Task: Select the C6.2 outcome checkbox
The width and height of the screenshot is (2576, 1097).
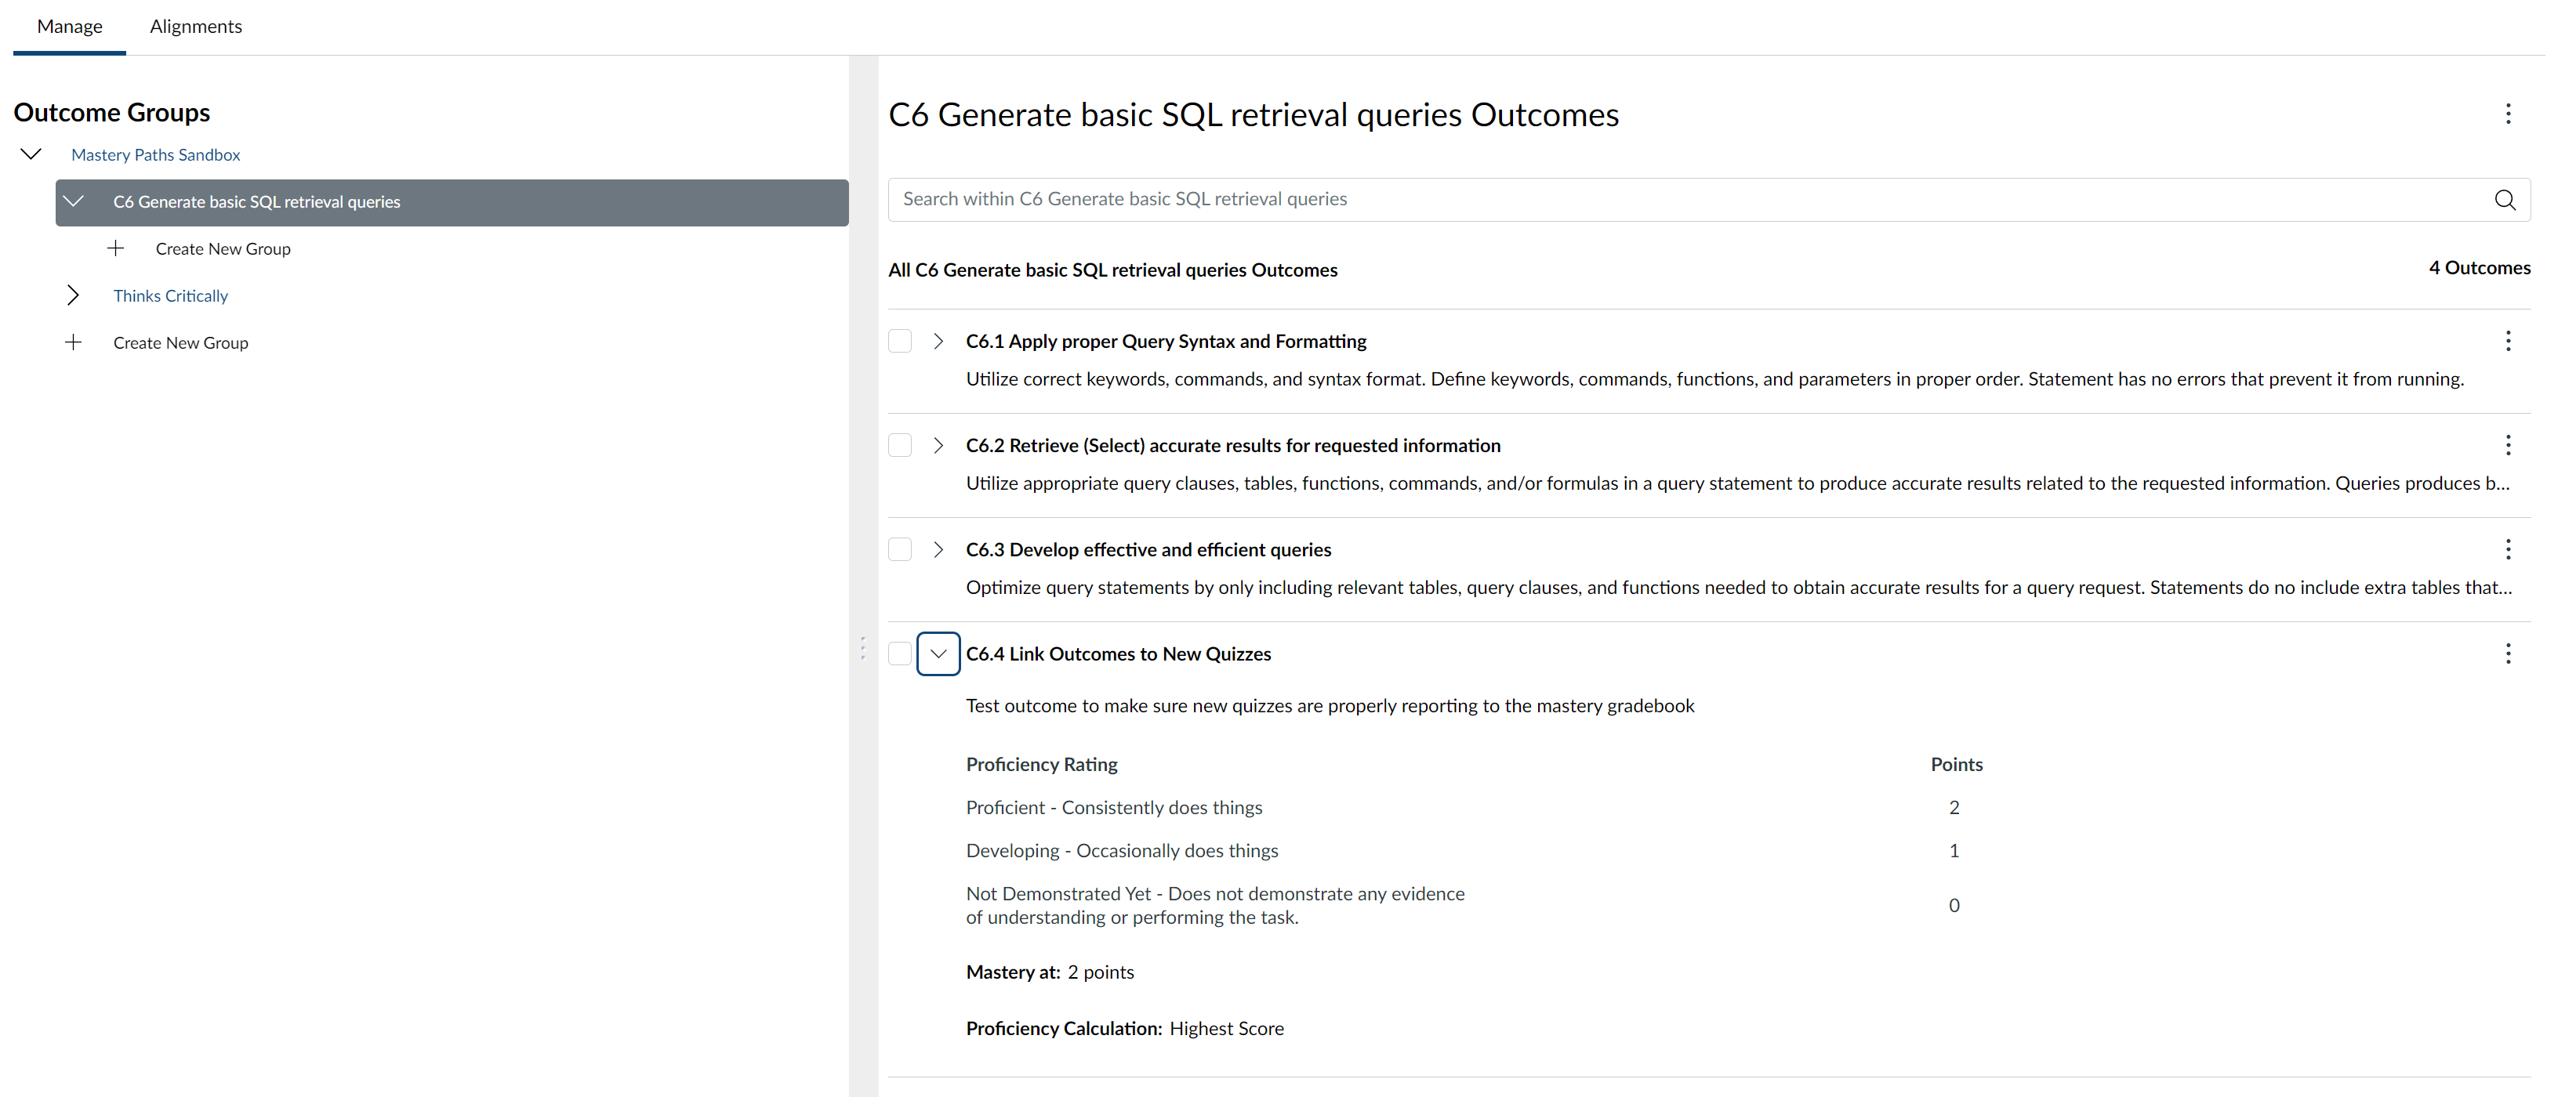Action: tap(900, 444)
